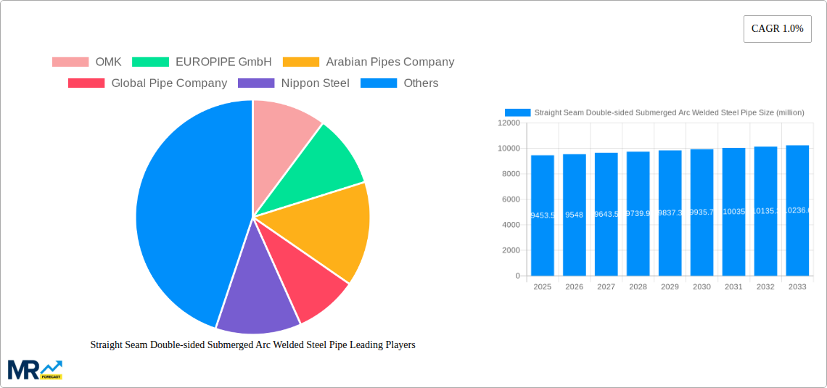Click the 2025 x-axis label
Viewport: 827px width, 388px height.
[543, 286]
